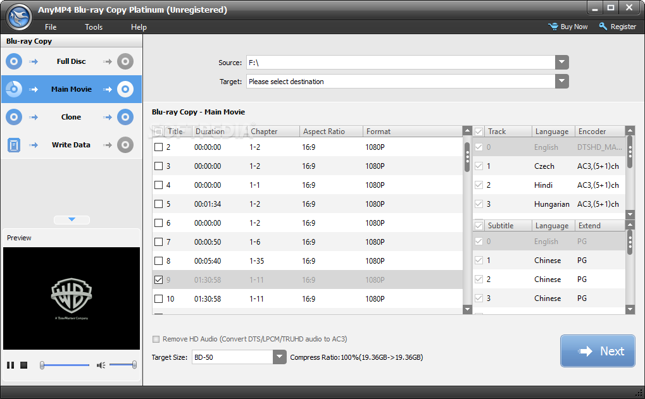This screenshot has height=399, width=645.
Task: Toggle select-all Subtitle header checkbox
Action: tap(479, 226)
